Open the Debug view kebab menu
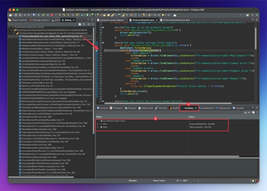 point(93,24)
